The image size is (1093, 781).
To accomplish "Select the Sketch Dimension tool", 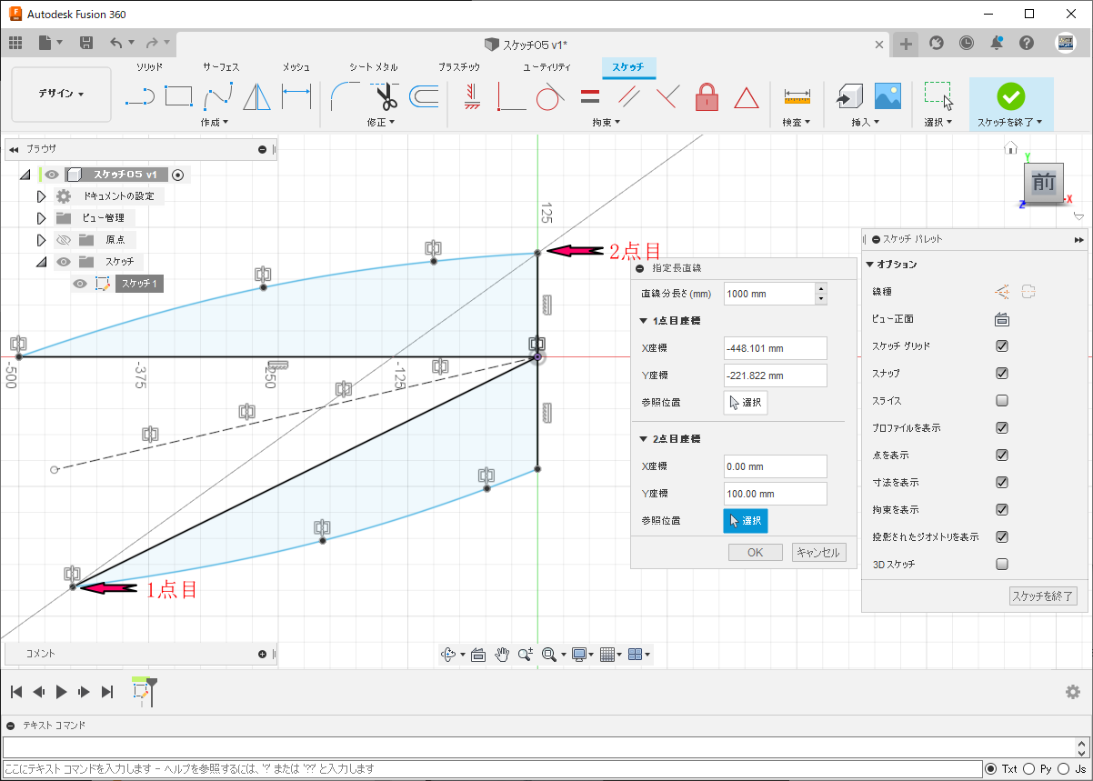I will point(296,96).
